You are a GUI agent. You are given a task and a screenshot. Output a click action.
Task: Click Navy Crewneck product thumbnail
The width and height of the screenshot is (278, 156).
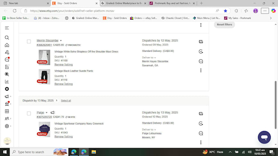(x=44, y=129)
